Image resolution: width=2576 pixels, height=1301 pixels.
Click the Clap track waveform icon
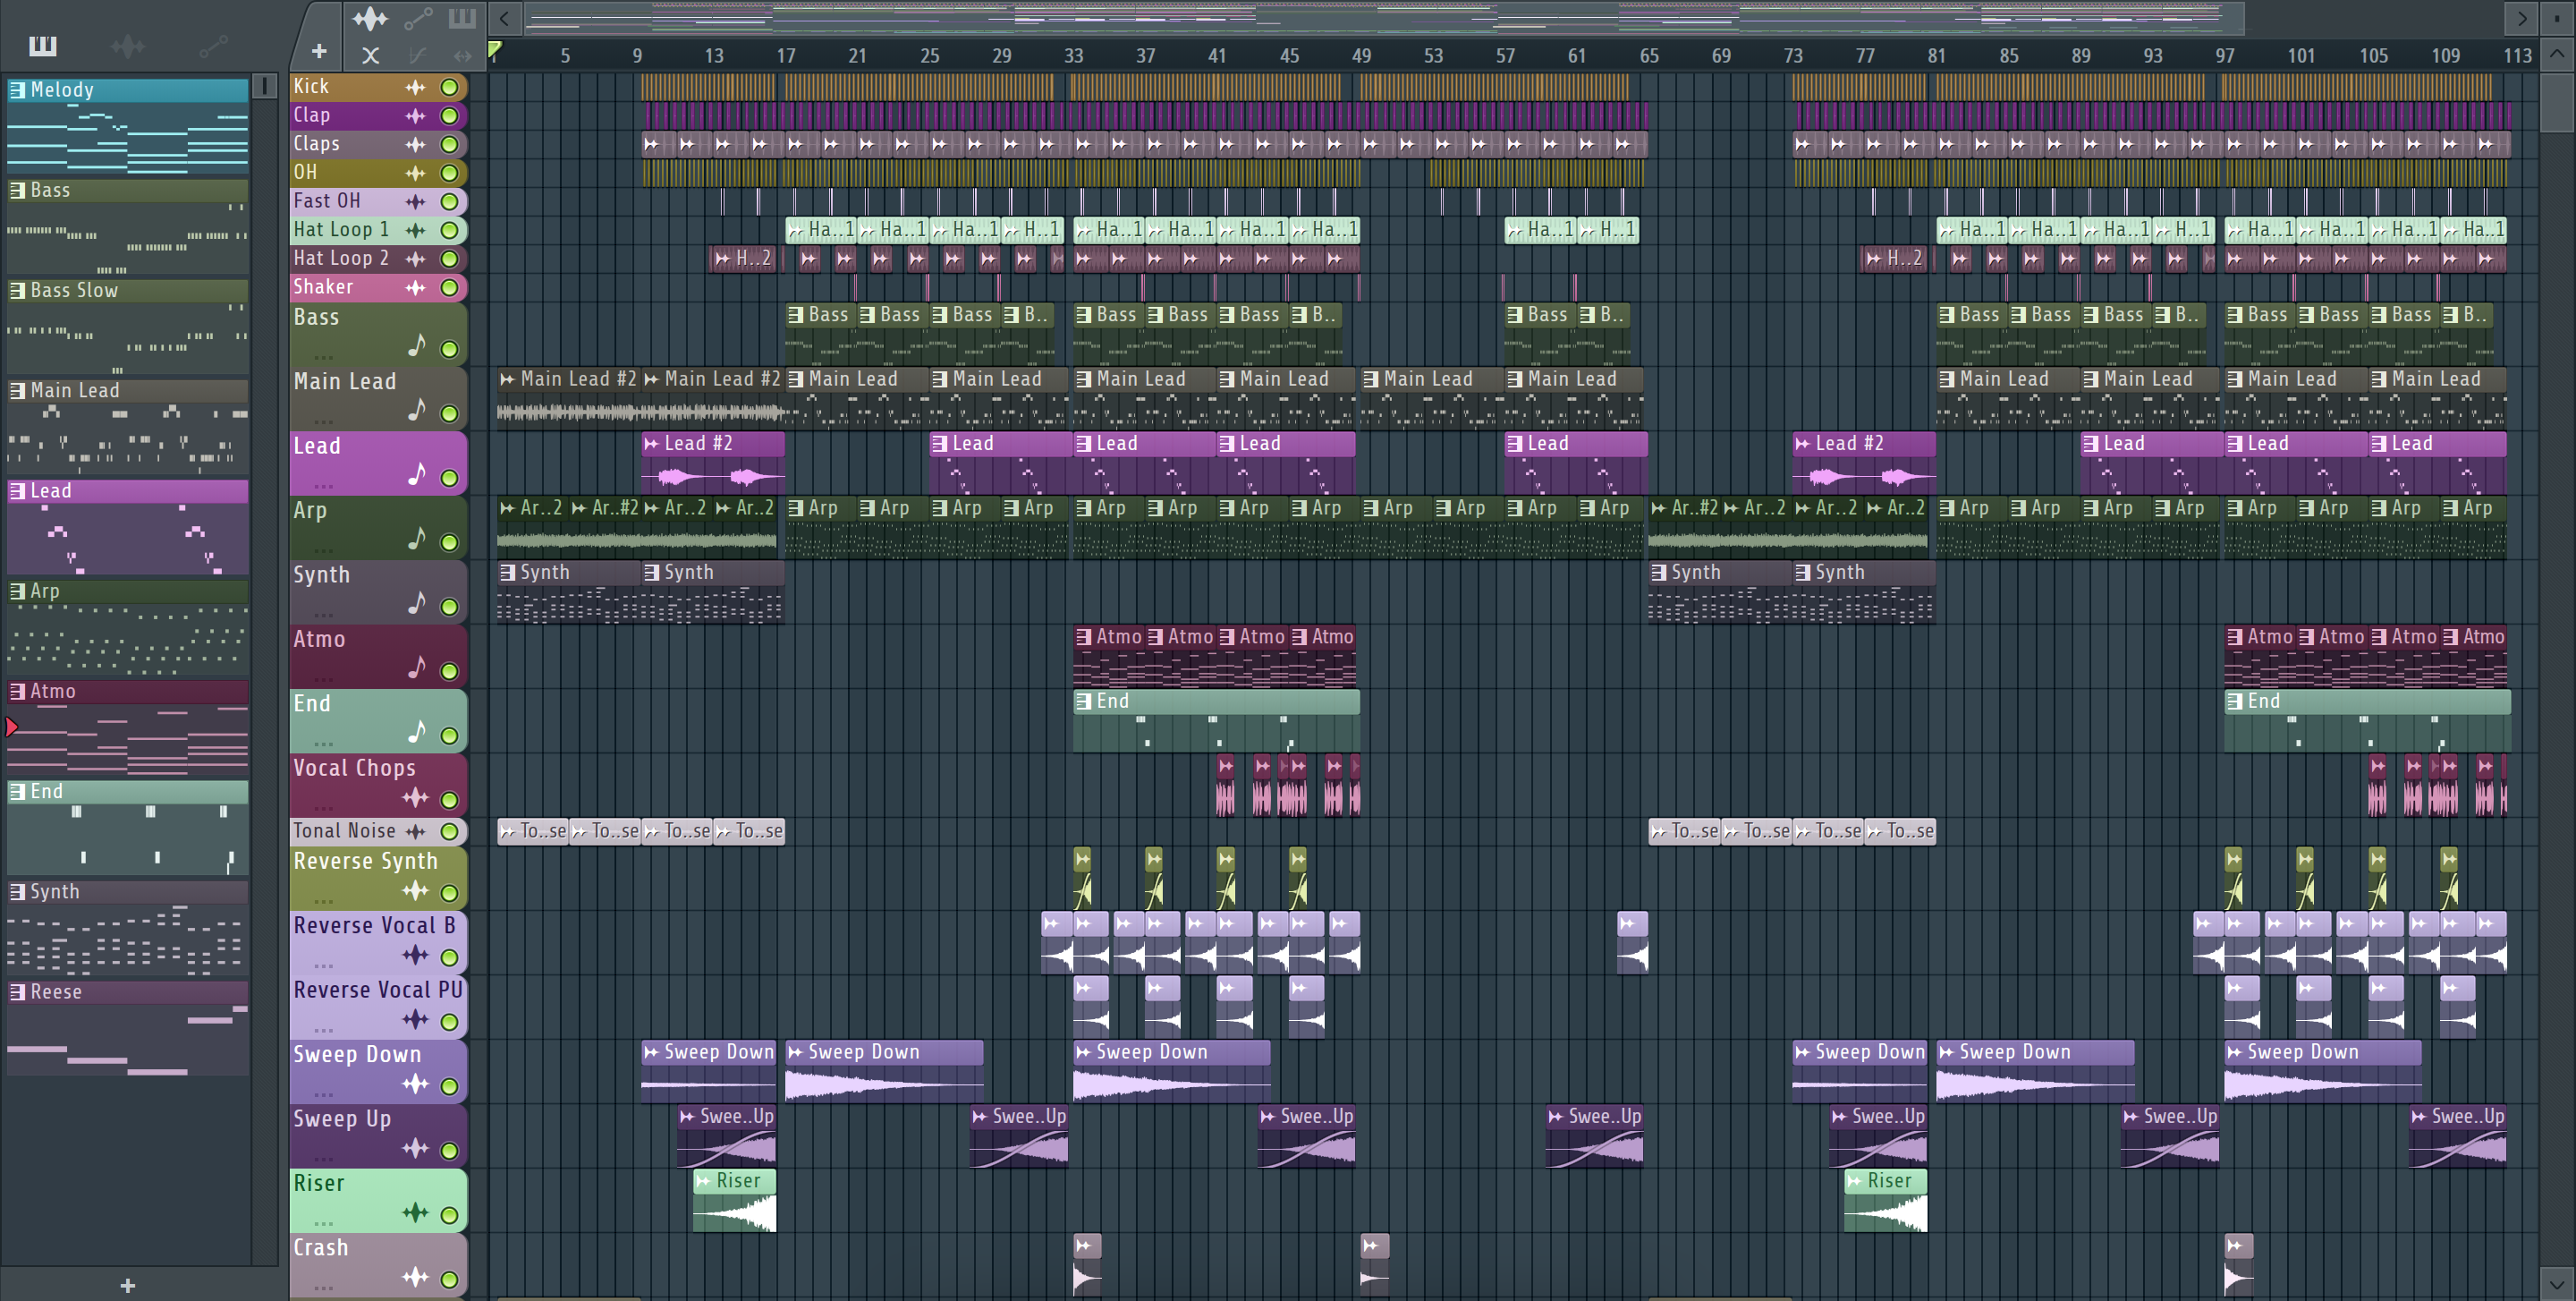click(x=415, y=116)
